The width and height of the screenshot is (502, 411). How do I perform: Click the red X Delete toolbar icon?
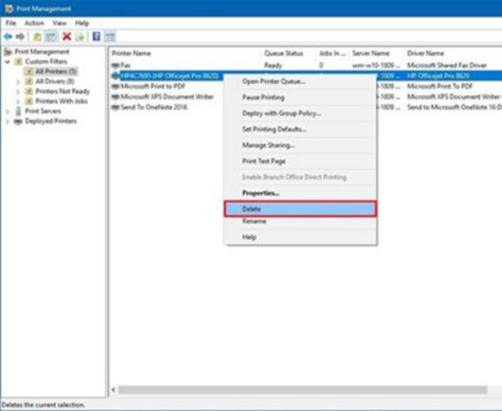point(67,37)
